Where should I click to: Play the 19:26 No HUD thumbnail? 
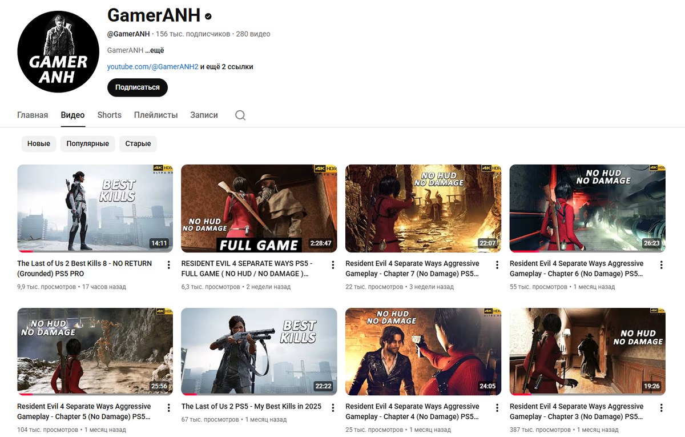(587, 352)
